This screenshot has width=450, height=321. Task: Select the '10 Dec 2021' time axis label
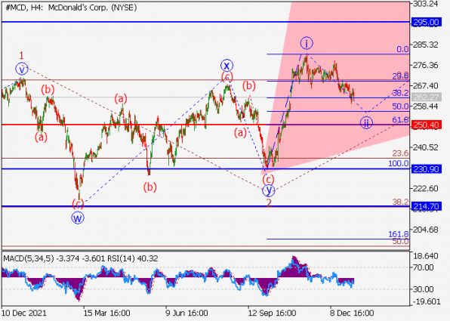[x=24, y=313]
